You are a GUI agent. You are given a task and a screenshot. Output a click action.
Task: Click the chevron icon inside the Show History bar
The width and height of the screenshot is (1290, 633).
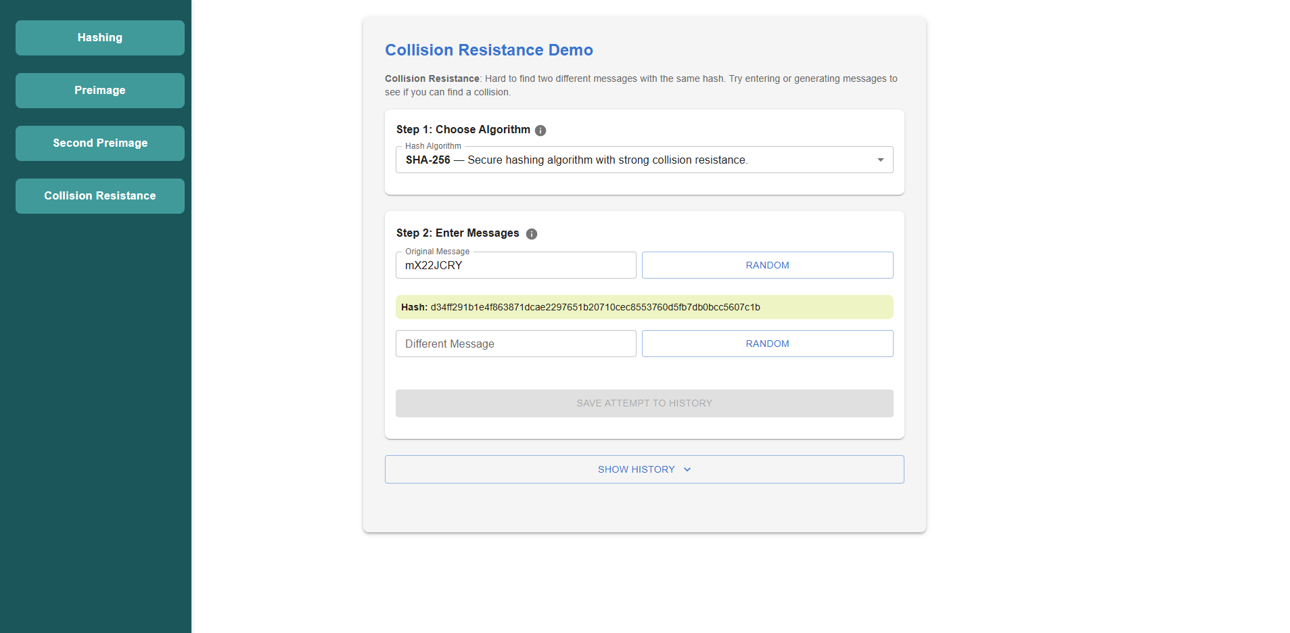[687, 469]
